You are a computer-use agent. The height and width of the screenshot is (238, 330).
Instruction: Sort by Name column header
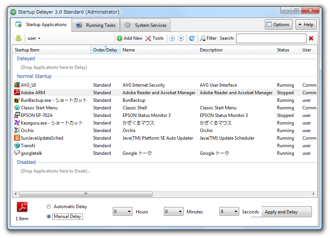click(159, 50)
